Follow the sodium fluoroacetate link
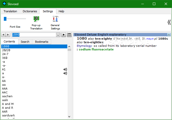 point(96,49)
